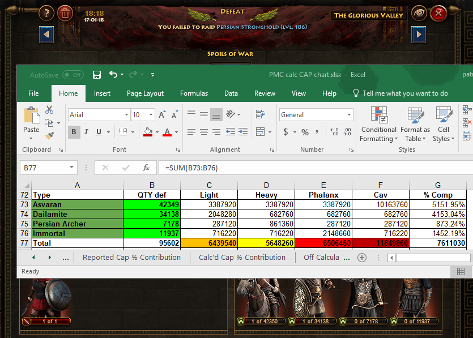Image resolution: width=473 pixels, height=338 pixels.
Task: Decrease font size with smaller A
Action: point(174,114)
